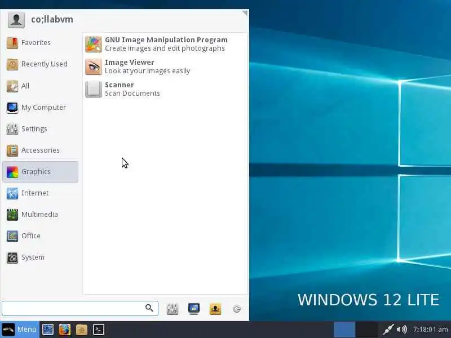
Task: Open the Recently Used category
Action: click(40, 64)
